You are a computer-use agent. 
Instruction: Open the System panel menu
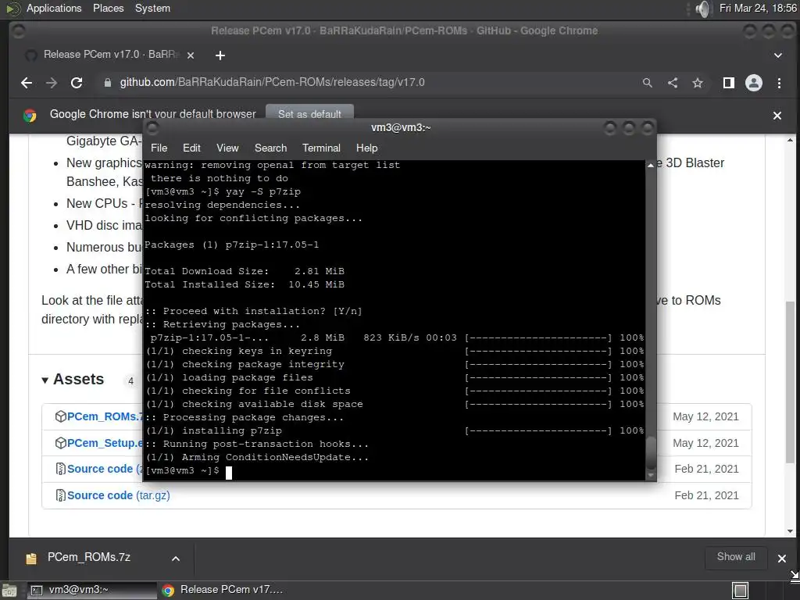coord(152,8)
